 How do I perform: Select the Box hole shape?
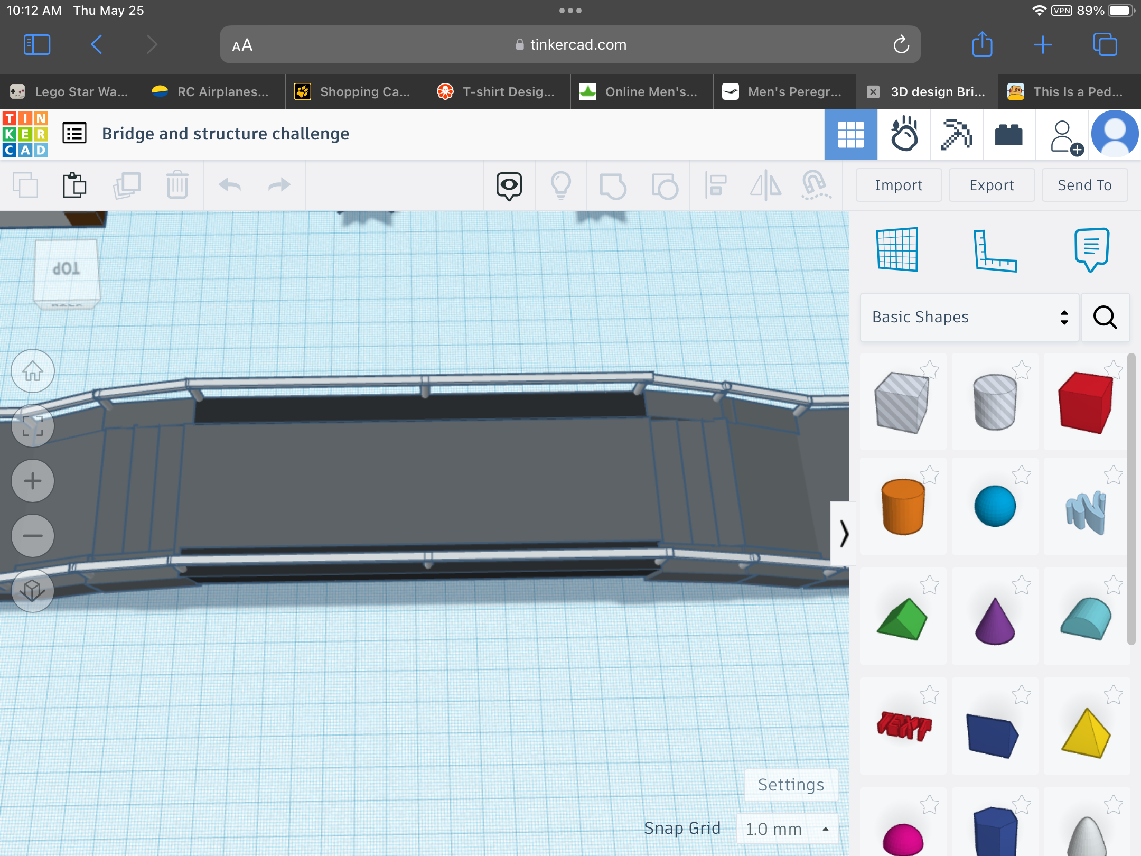902,402
